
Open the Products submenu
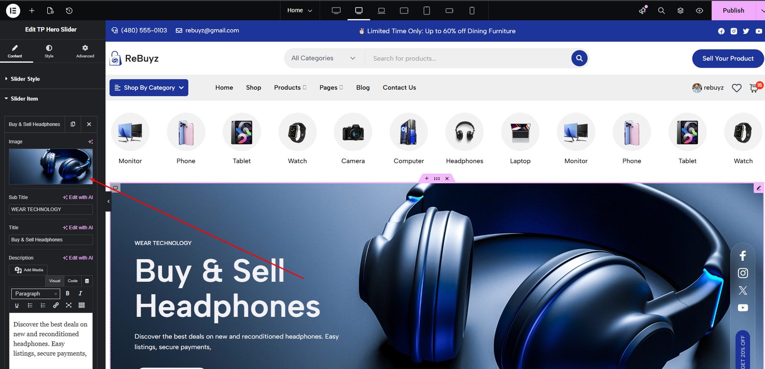point(290,88)
